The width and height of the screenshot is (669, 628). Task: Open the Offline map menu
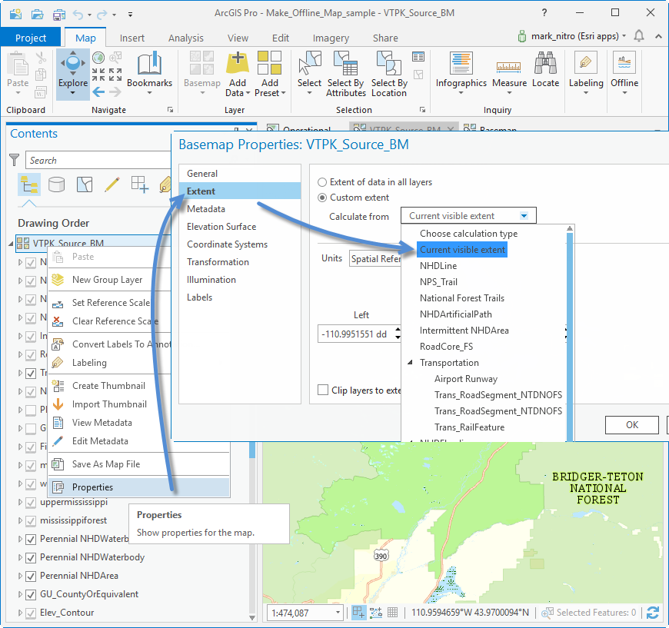[x=624, y=72]
